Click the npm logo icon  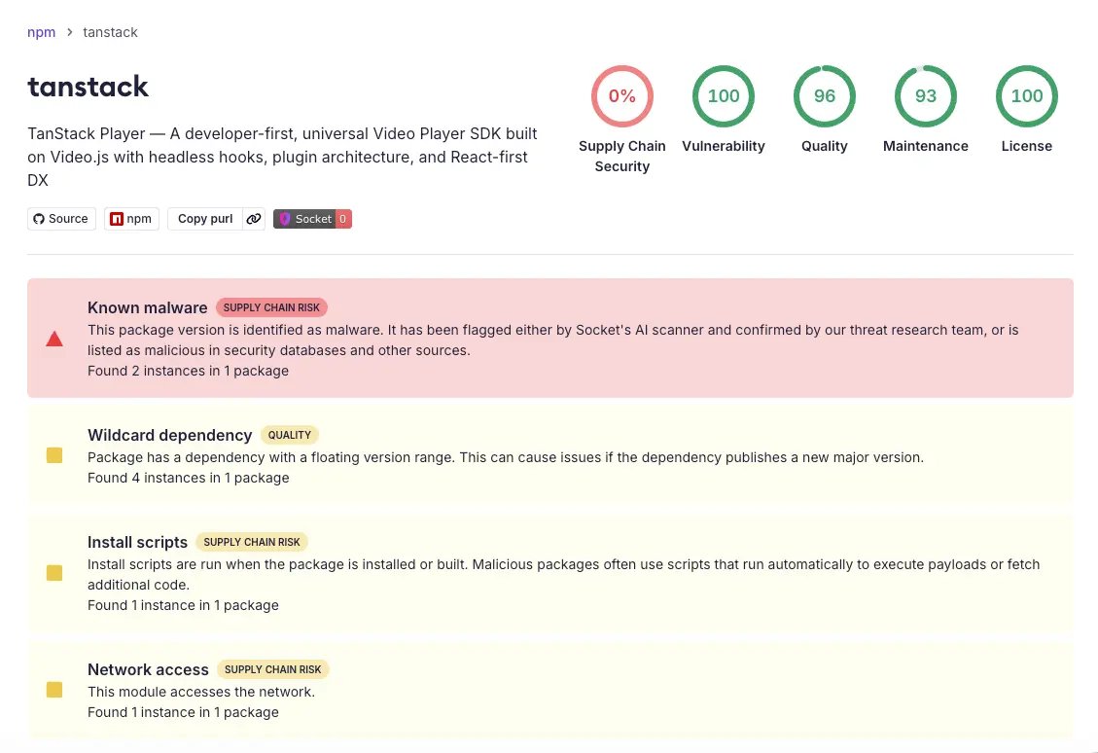tap(117, 219)
